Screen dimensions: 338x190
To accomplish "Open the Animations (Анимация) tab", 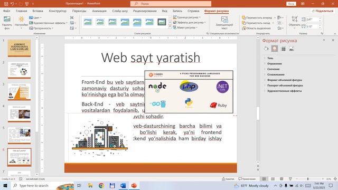I will pos(99,11).
